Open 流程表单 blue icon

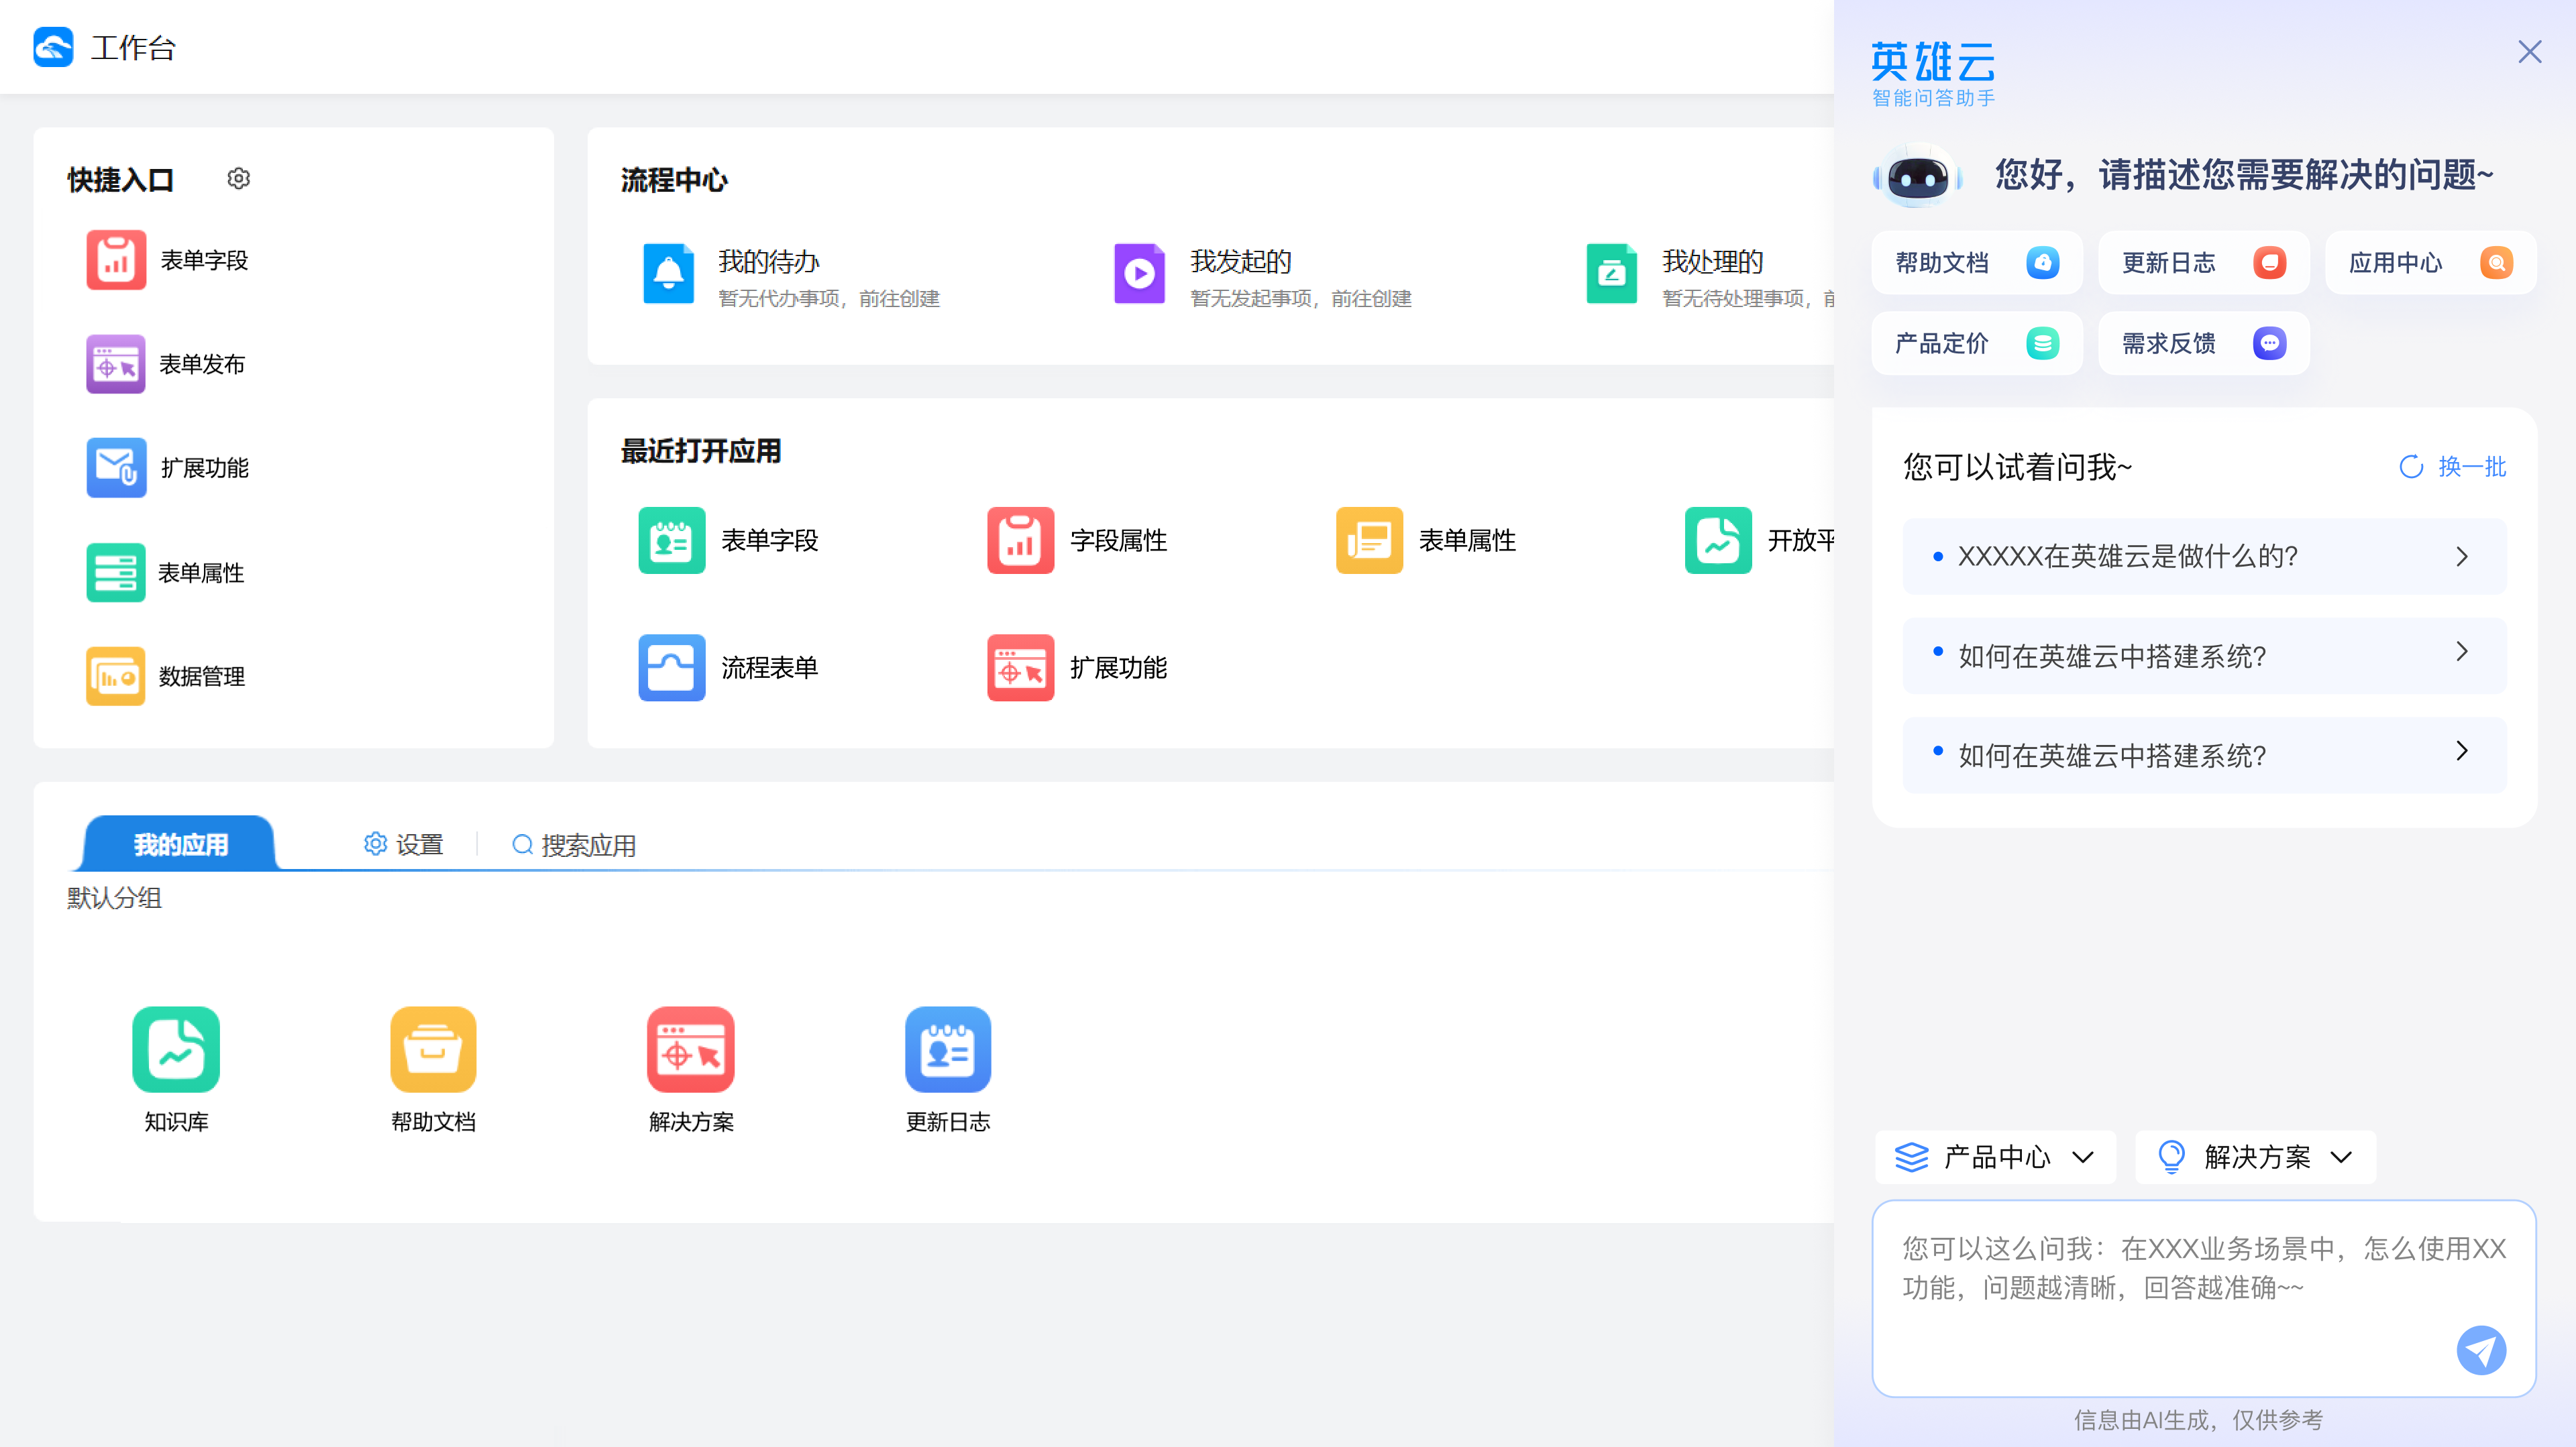click(672, 668)
